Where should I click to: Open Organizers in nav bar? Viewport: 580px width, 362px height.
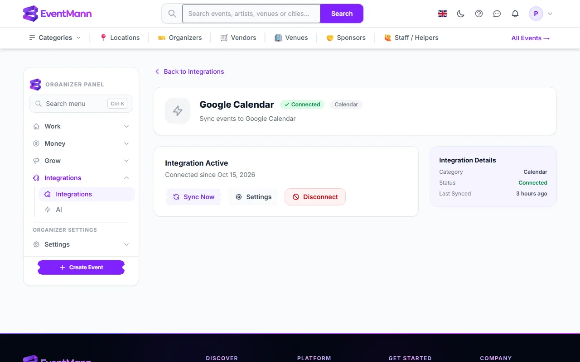coord(180,38)
